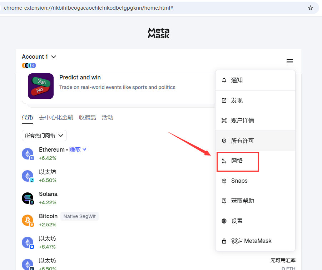322x270 pixels.
Task: Switch to the 活动 tab
Action: (x=108, y=118)
